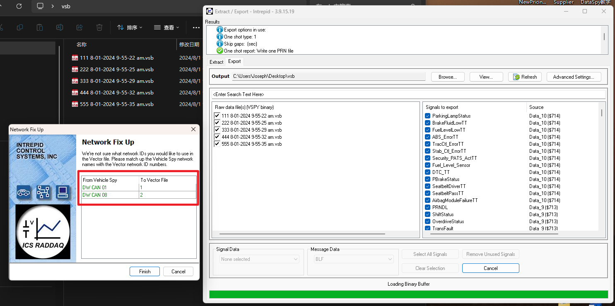
Task: Click the paste icon in Explorer toolbar
Action: pos(40,27)
